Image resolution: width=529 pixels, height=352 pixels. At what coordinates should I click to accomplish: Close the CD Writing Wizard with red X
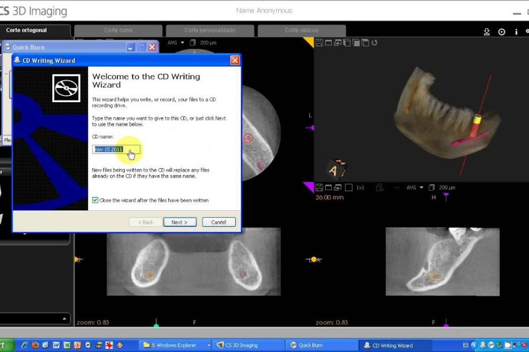tap(235, 60)
